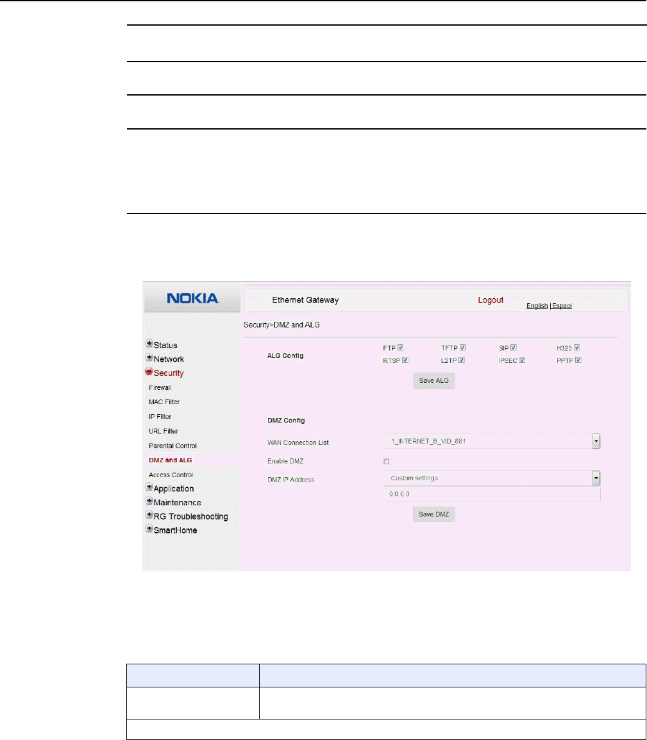The image size is (647, 740).
Task: Toggle the FTP ALG checkbox
Action: [x=401, y=348]
